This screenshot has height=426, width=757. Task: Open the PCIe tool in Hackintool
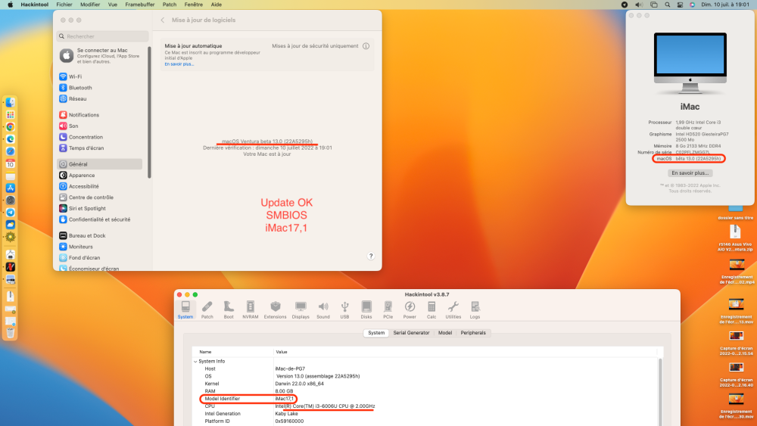pos(388,309)
